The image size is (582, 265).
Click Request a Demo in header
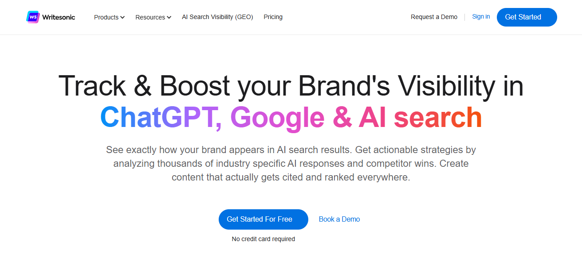pyautogui.click(x=434, y=17)
